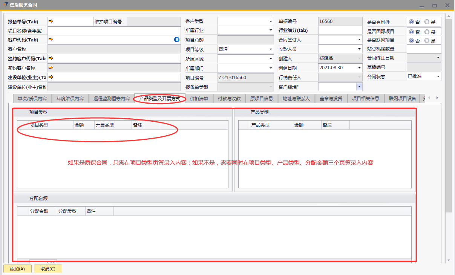Image resolution: width=455 pixels, height=275 pixels.
Task: Expand the 合同状态 dropdown
Action: point(438,76)
